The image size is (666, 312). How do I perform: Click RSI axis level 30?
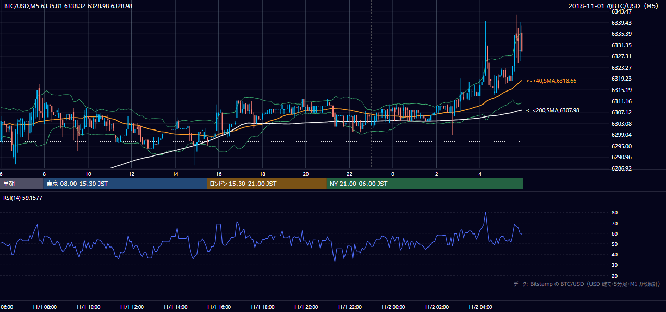point(614,265)
